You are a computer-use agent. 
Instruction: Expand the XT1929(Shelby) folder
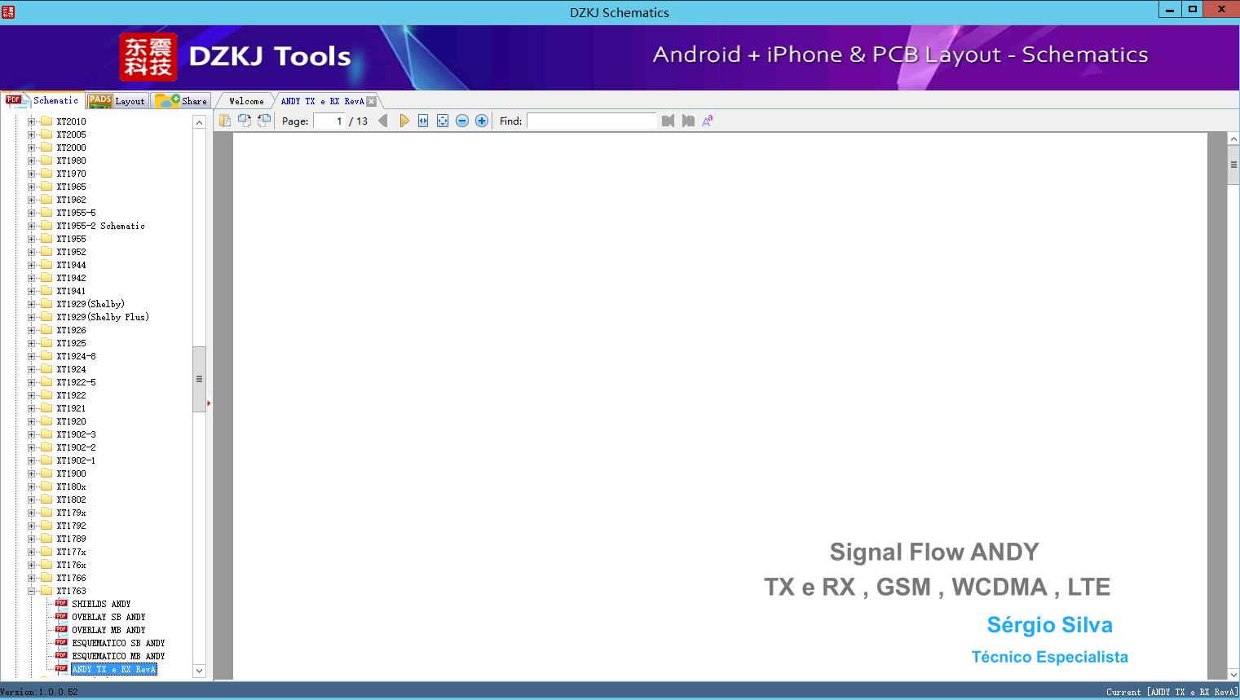click(x=32, y=304)
